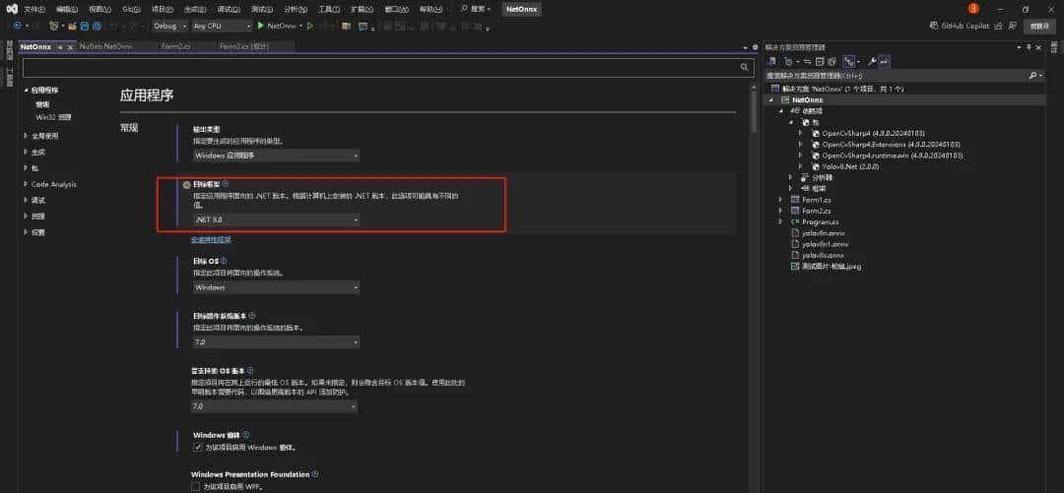Click the pin icon on the NetOnnx tab
This screenshot has height=493, width=1064.
[60, 47]
